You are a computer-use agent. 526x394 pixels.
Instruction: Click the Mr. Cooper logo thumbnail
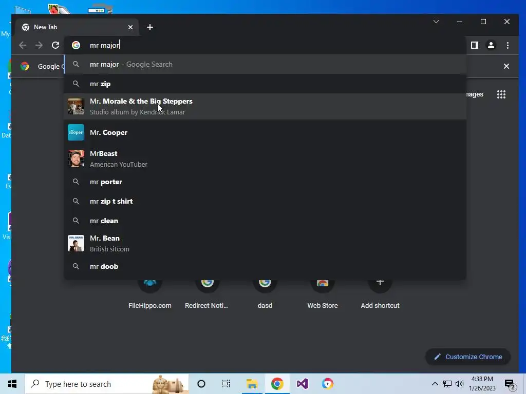click(76, 132)
